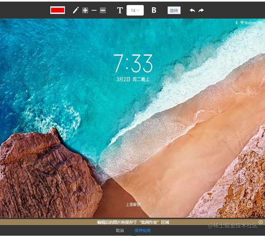The height and width of the screenshot is (236, 265).
Task: Click the Wi-Fi tforline indicator in image
Action: 248,23
